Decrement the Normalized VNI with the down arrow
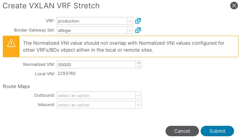241x139 pixels. tap(139, 66)
